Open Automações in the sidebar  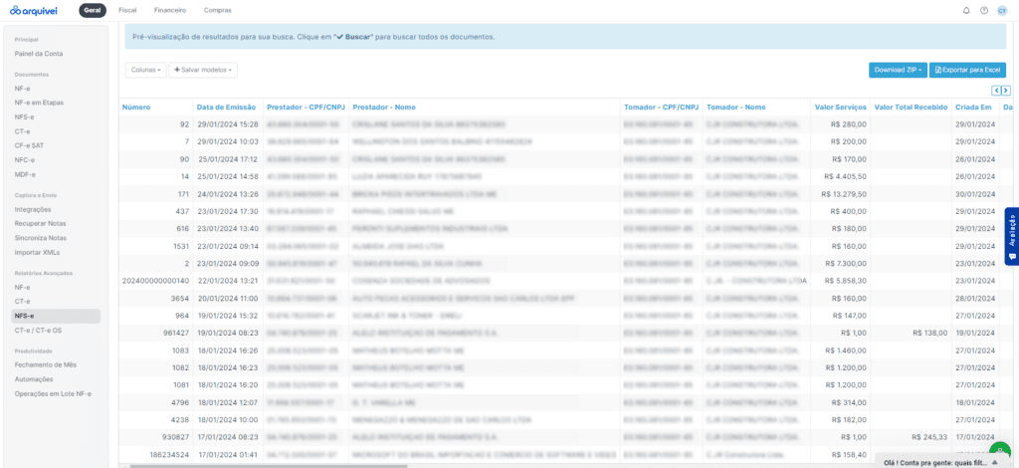pos(34,379)
